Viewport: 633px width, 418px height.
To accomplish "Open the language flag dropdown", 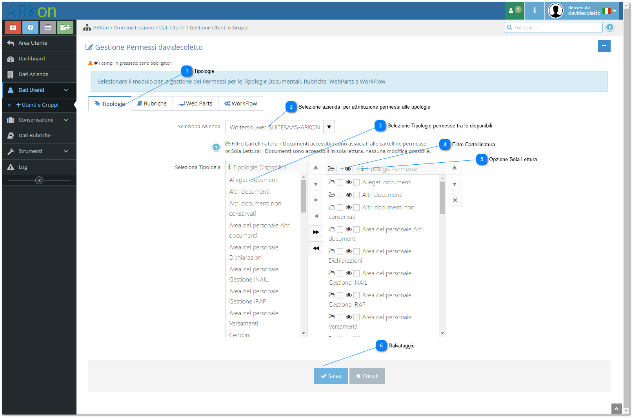I will pos(609,11).
